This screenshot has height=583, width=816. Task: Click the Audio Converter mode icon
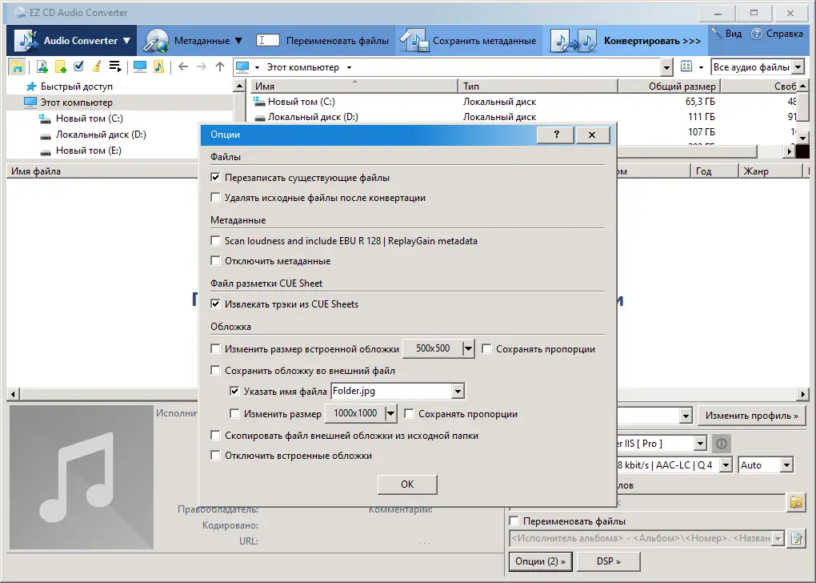[26, 41]
